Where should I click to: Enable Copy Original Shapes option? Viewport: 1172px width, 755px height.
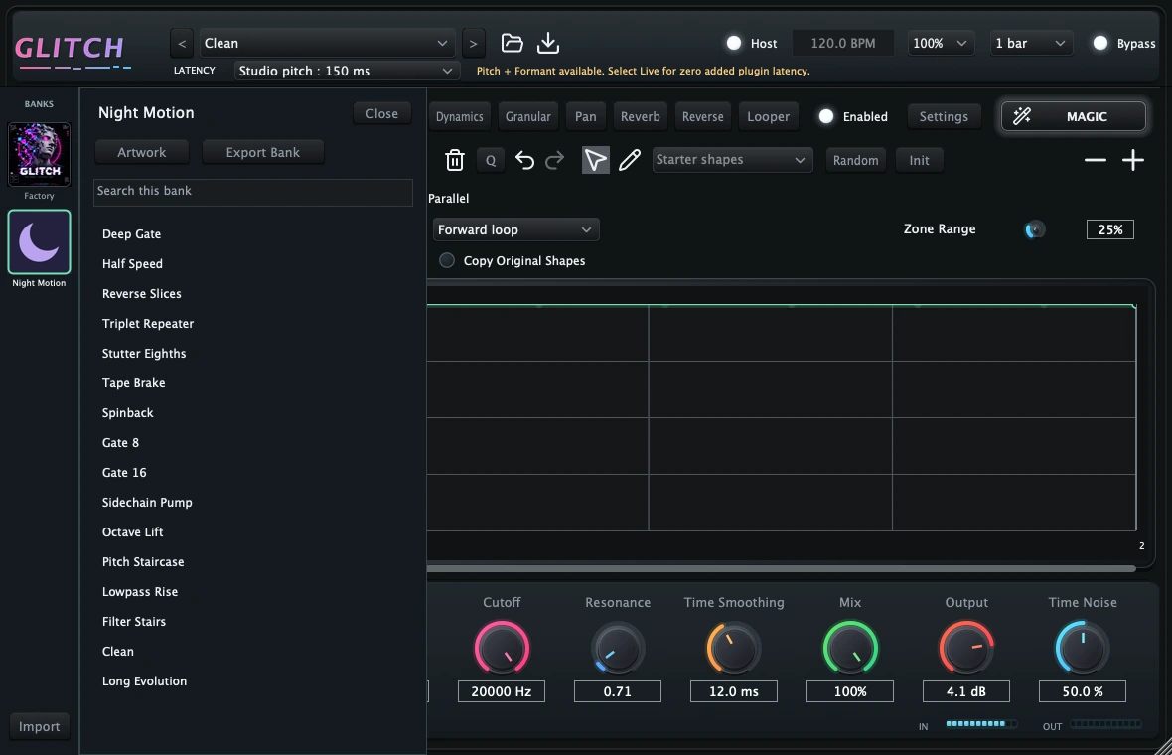(x=447, y=261)
